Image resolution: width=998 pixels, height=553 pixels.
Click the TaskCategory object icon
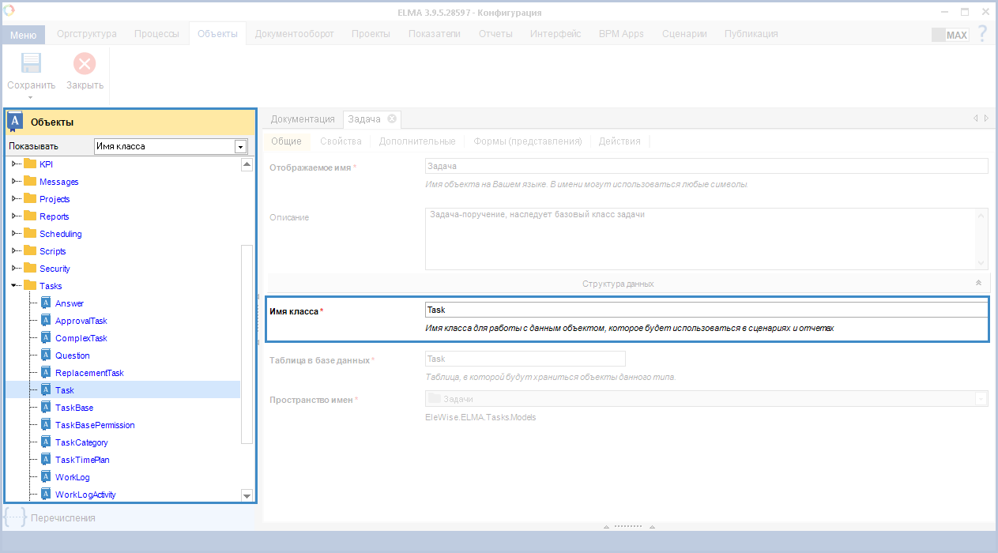coord(46,442)
